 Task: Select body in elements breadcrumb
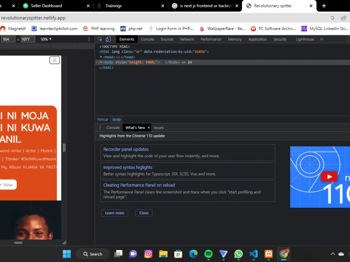117,119
